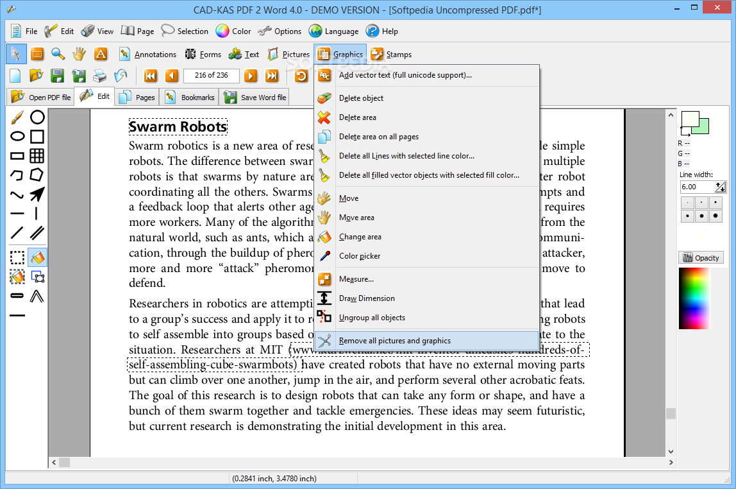736x489 pixels.
Task: Select the dashed rectangle selection tool
Action: (17, 257)
